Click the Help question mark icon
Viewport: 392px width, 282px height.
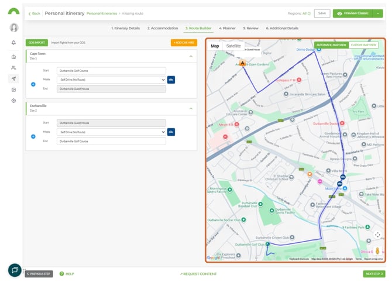coord(62,274)
